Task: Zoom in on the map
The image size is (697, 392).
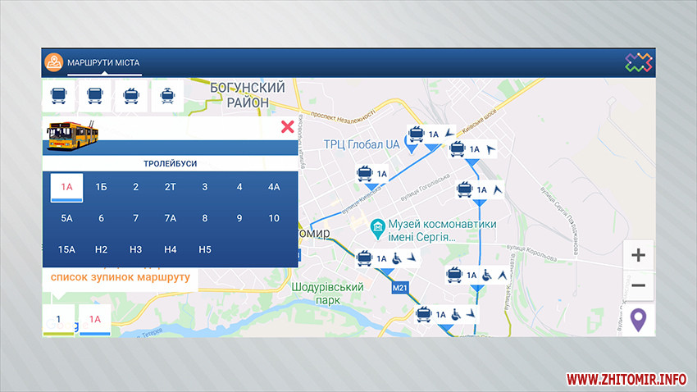Action: coord(638,255)
